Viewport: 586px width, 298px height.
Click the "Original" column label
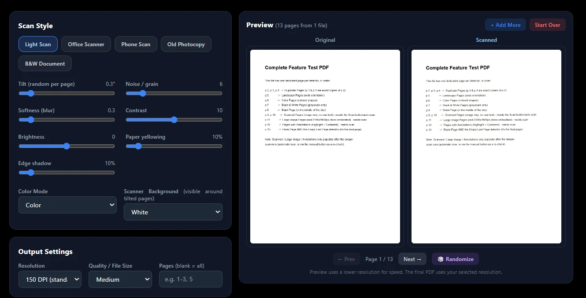point(325,40)
